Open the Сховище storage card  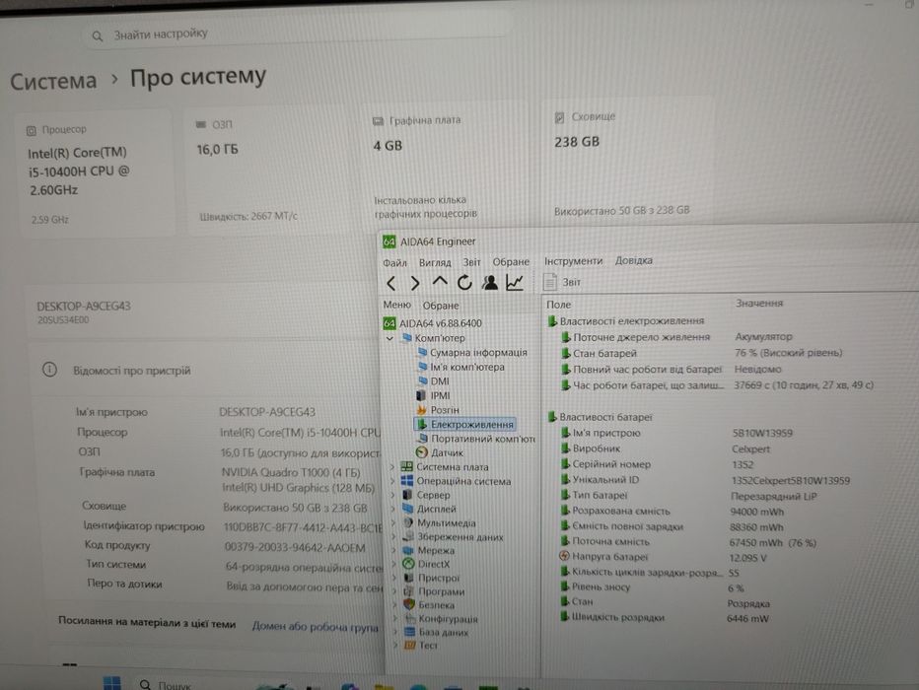pyautogui.click(x=627, y=164)
